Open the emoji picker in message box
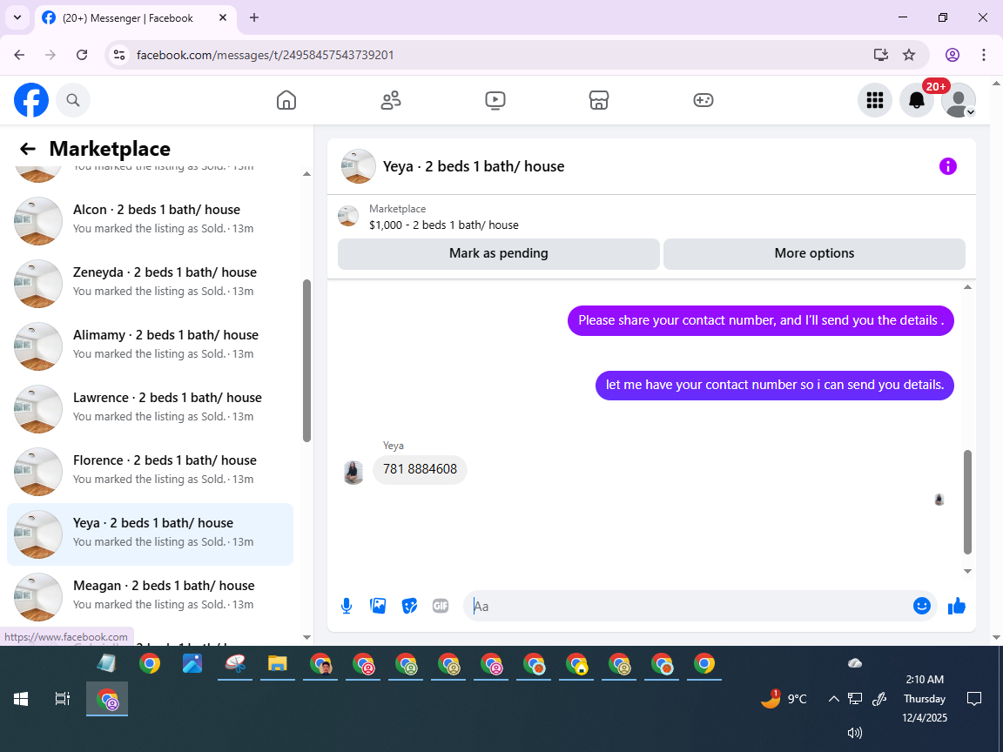This screenshot has height=752, width=1003. point(921,606)
